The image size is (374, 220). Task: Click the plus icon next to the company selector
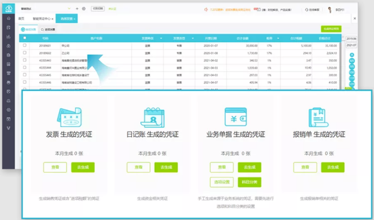[77, 9]
